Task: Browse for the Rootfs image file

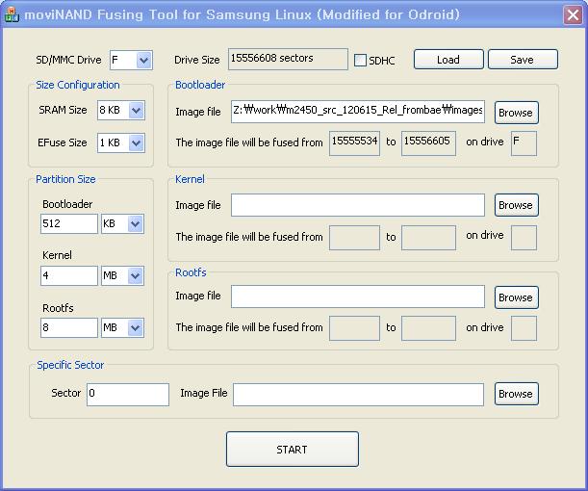Action: coord(517,297)
